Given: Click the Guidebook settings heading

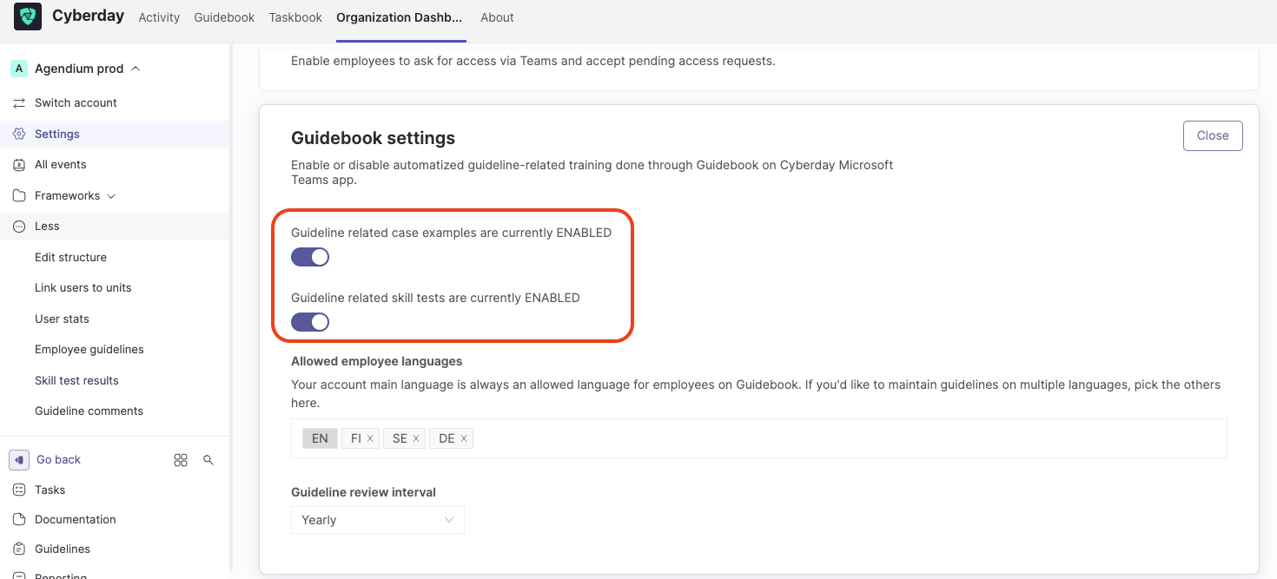Looking at the screenshot, I should 373,138.
